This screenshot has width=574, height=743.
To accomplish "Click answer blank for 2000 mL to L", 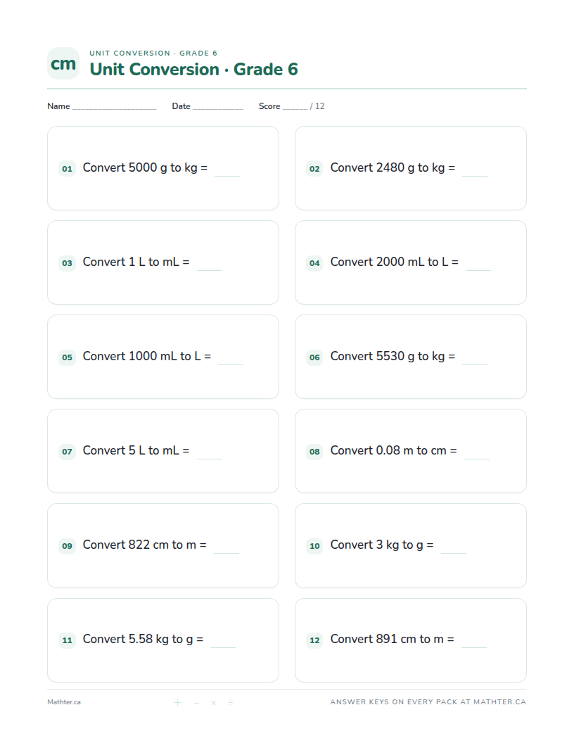I will click(478, 269).
